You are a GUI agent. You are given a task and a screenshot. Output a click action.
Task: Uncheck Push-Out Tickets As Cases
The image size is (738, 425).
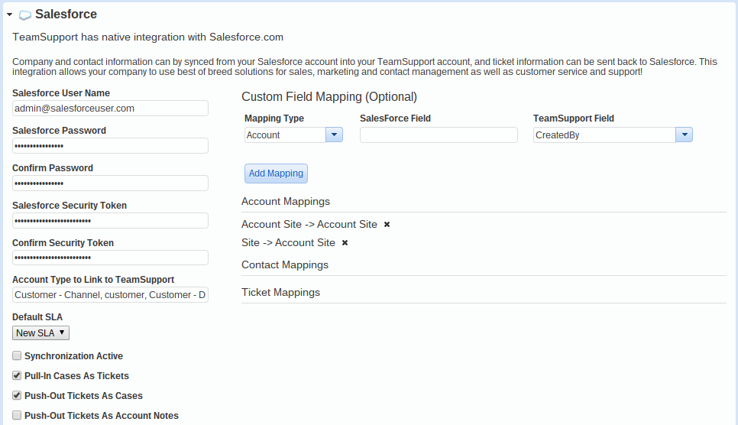click(17, 395)
